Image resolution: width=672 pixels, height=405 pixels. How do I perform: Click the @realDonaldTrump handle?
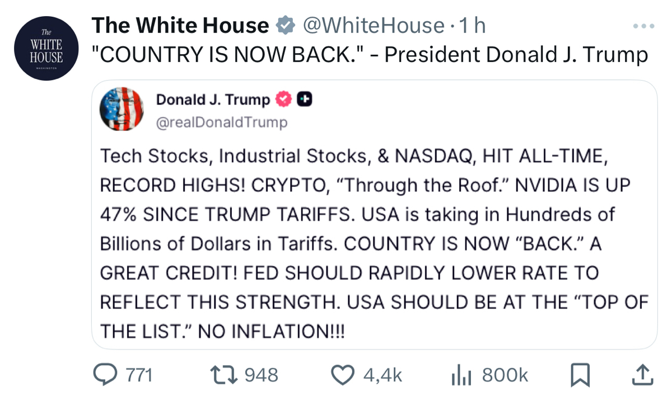click(221, 122)
